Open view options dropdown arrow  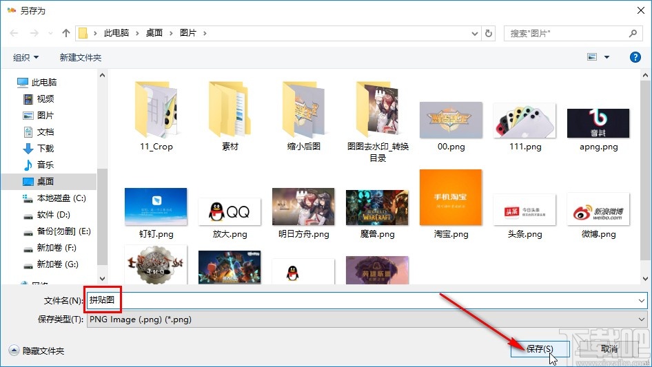pyautogui.click(x=607, y=57)
